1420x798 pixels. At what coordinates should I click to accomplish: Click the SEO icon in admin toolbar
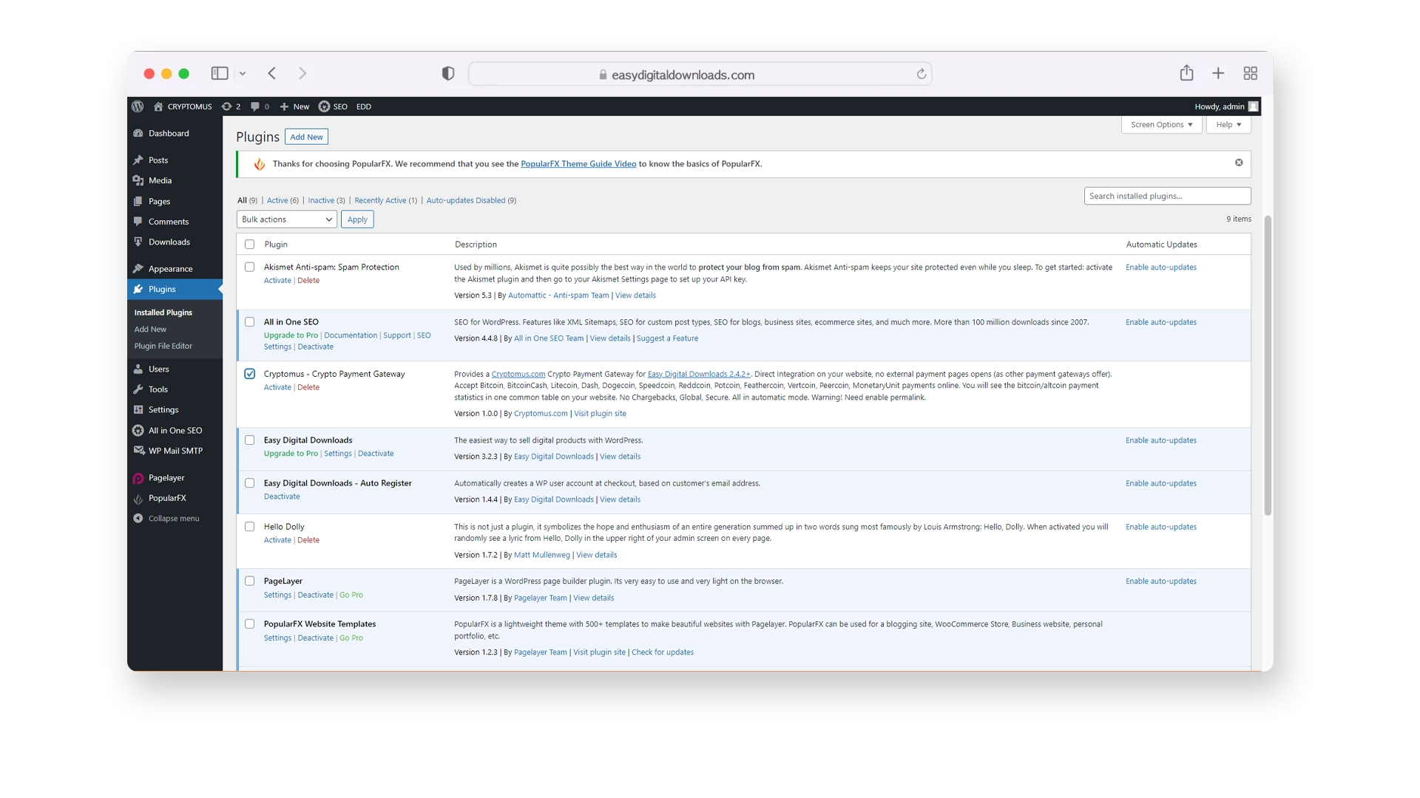(324, 106)
